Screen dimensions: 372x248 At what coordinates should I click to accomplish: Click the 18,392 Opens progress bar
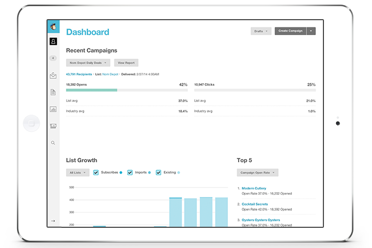tap(127, 90)
